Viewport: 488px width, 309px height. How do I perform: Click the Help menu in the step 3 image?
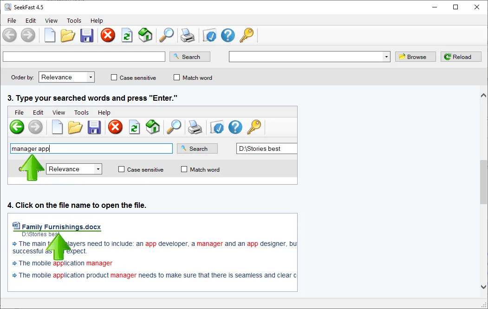(104, 113)
